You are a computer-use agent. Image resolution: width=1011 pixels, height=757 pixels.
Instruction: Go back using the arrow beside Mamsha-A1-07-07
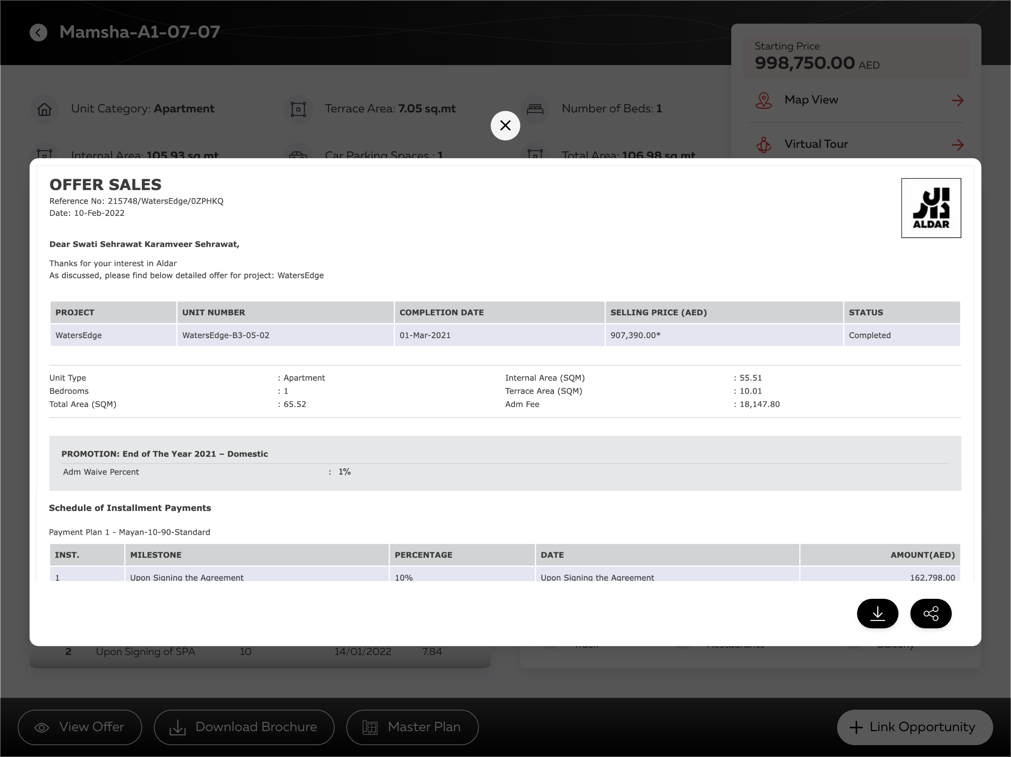coord(38,33)
